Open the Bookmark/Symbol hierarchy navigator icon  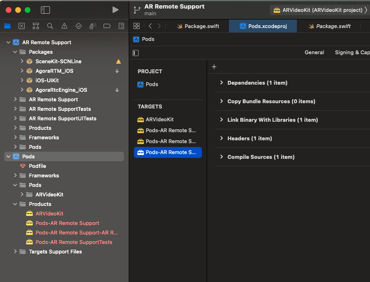36,26
